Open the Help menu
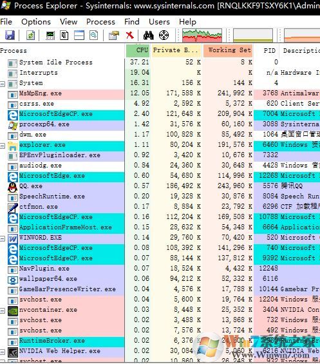Image resolution: width=320 pixels, height=364 pixels. pyautogui.click(x=187, y=22)
